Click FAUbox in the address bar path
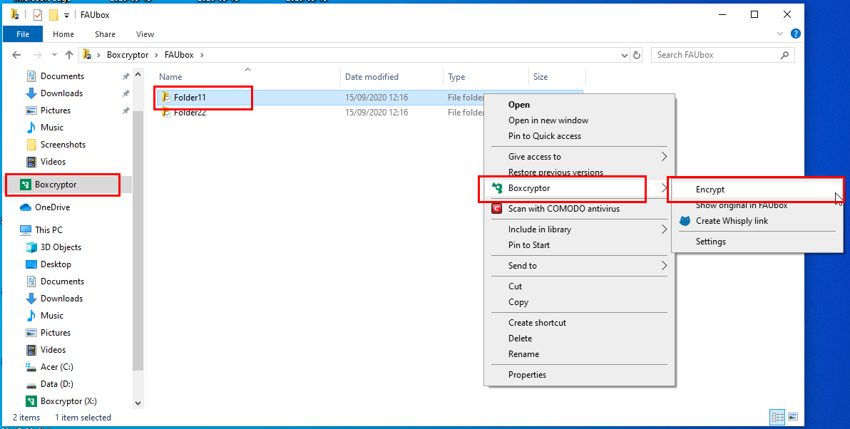The width and height of the screenshot is (850, 429). click(180, 55)
